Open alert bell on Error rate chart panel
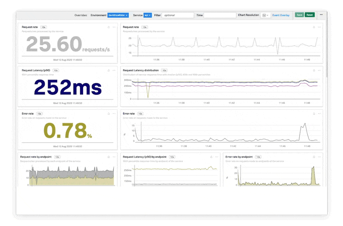The height and width of the screenshot is (226, 343). (x=314, y=113)
